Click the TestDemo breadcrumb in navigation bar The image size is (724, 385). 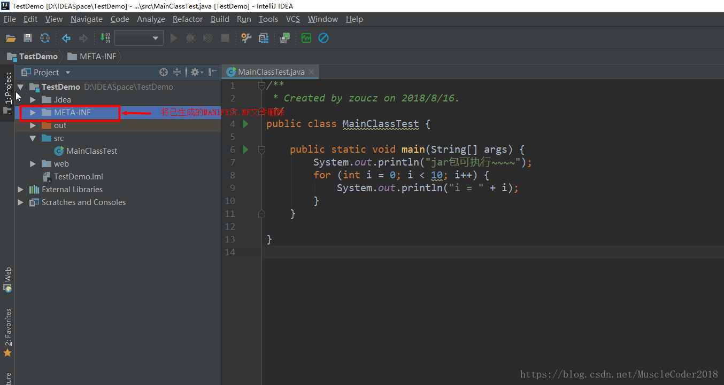[38, 57]
